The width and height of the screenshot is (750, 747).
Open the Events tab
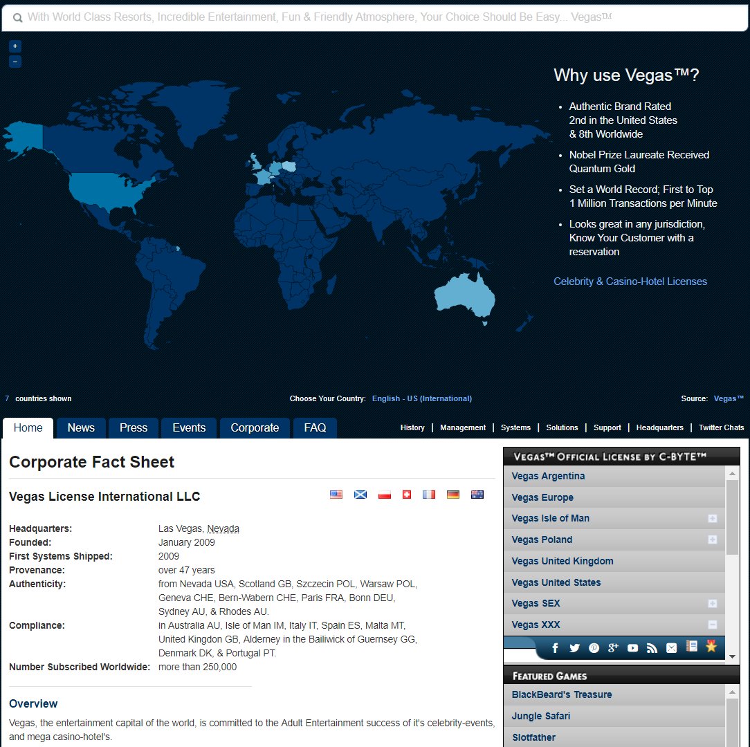click(189, 427)
